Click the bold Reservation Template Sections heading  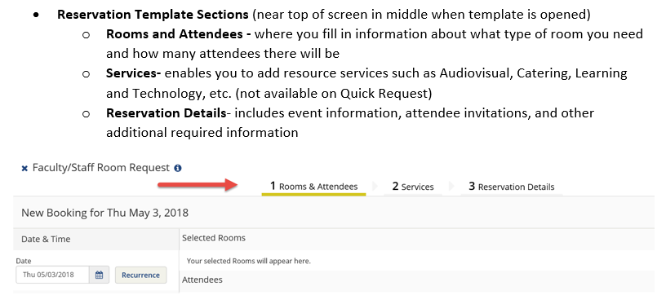coord(153,15)
